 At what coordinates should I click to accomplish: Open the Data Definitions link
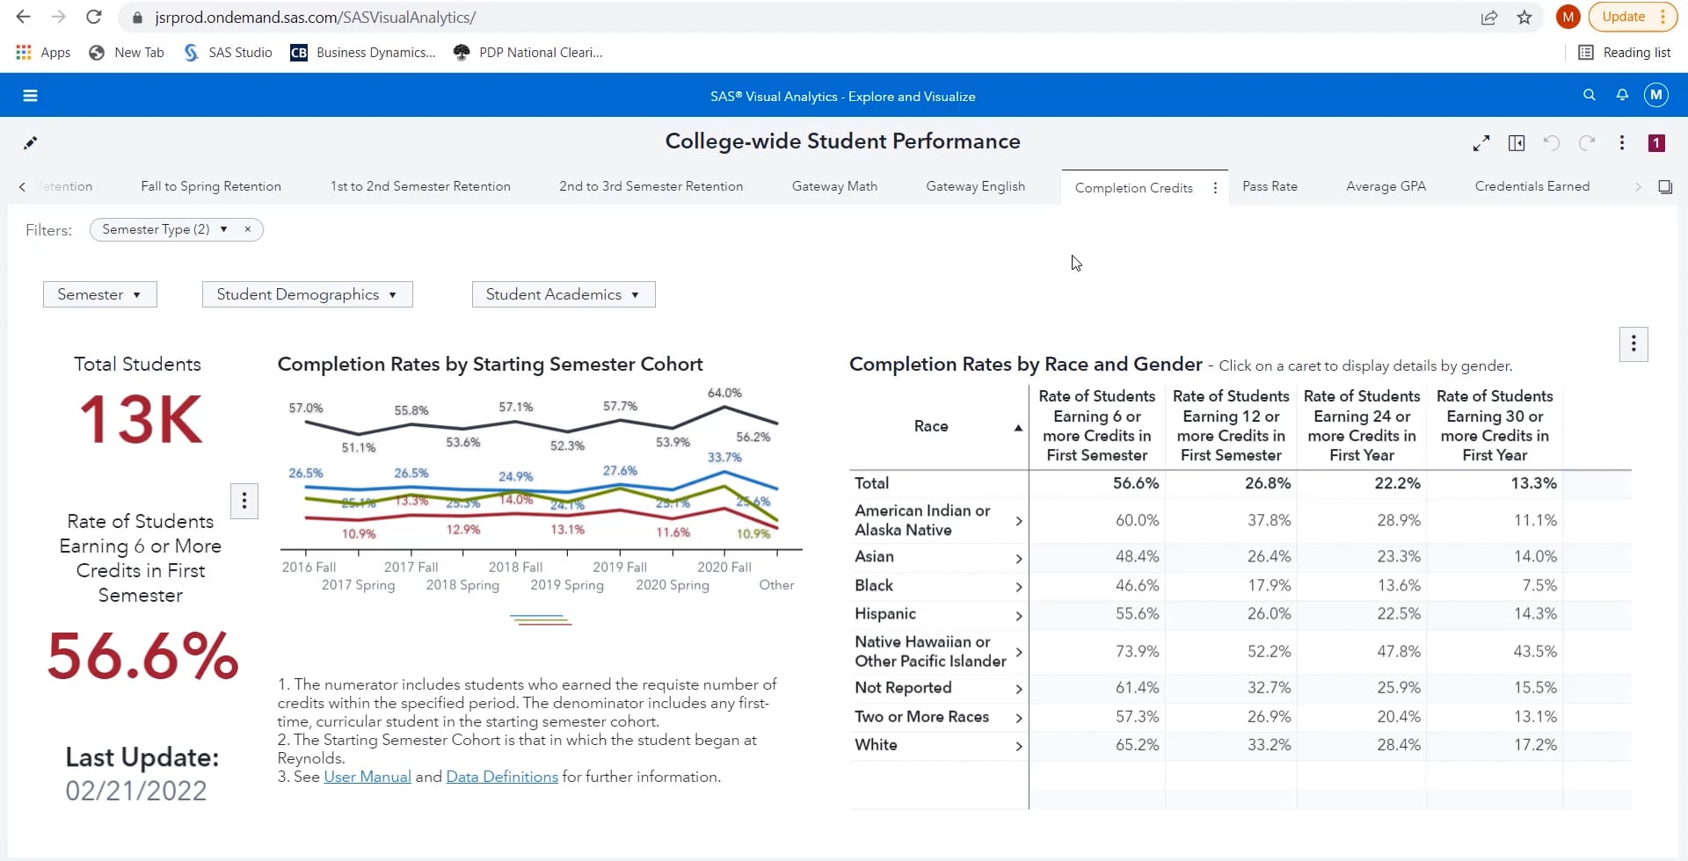click(502, 777)
